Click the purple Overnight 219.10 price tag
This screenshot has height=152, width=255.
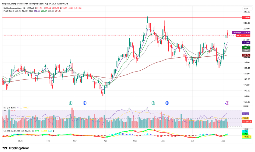pyautogui.click(x=241, y=33)
